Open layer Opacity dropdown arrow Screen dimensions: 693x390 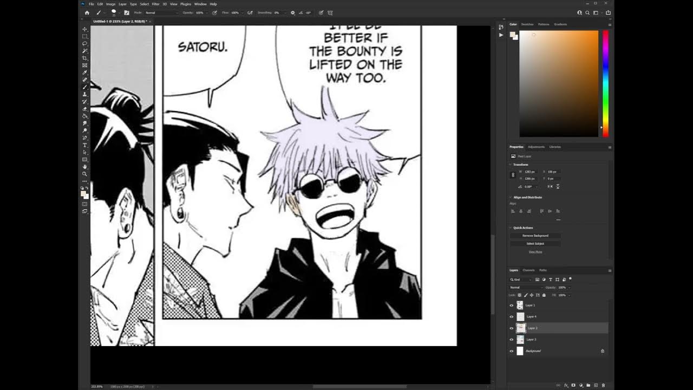point(569,288)
